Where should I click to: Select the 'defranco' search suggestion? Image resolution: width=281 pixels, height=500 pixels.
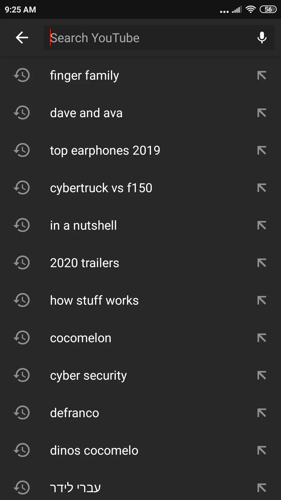tap(74, 413)
